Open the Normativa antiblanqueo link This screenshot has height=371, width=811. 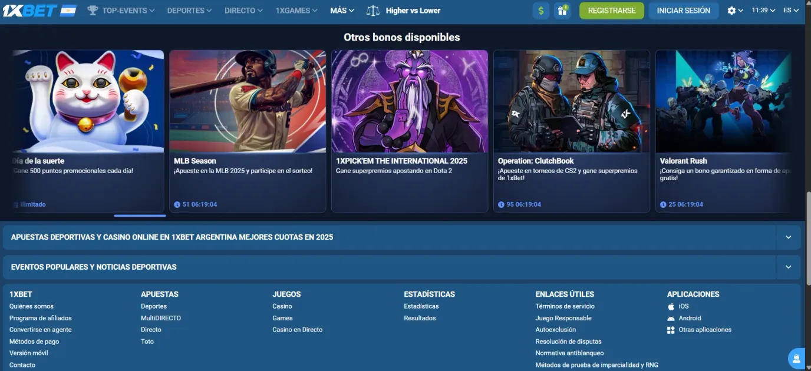(x=570, y=353)
